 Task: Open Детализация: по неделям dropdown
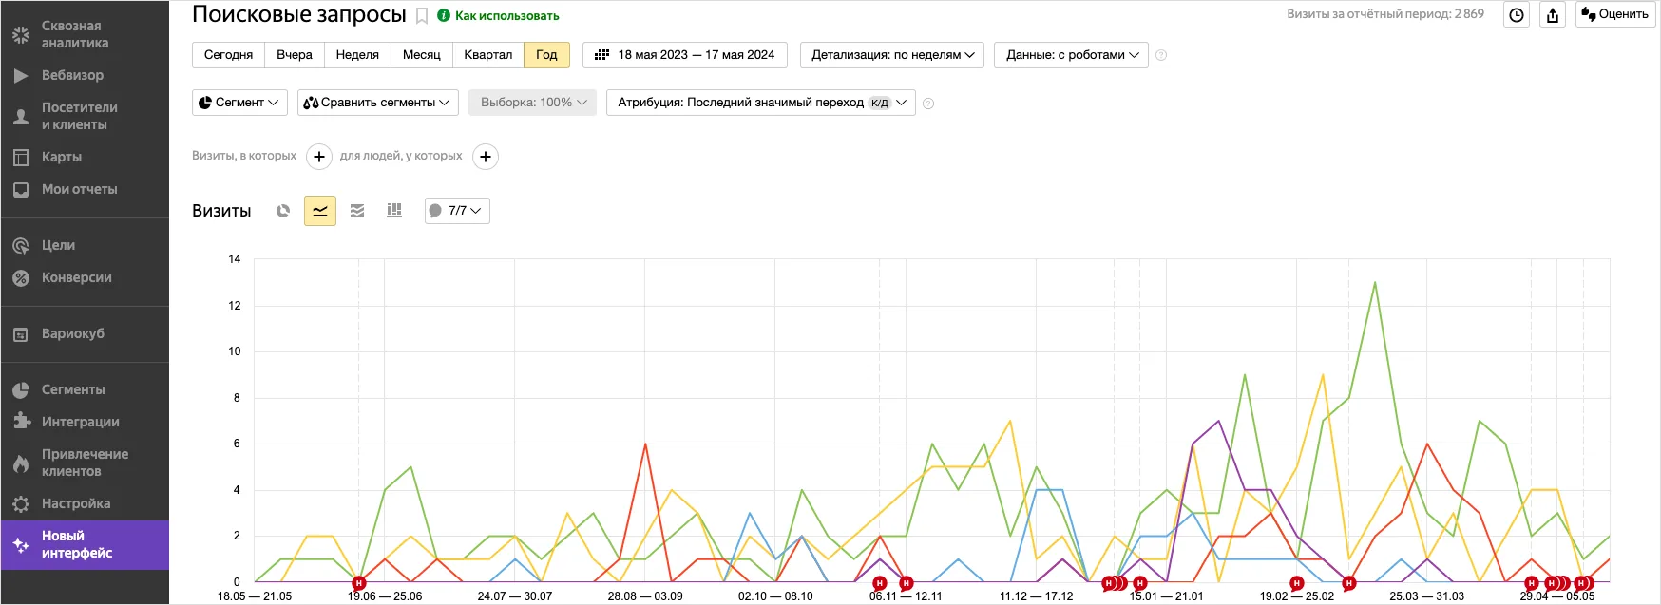pyautogui.click(x=892, y=55)
